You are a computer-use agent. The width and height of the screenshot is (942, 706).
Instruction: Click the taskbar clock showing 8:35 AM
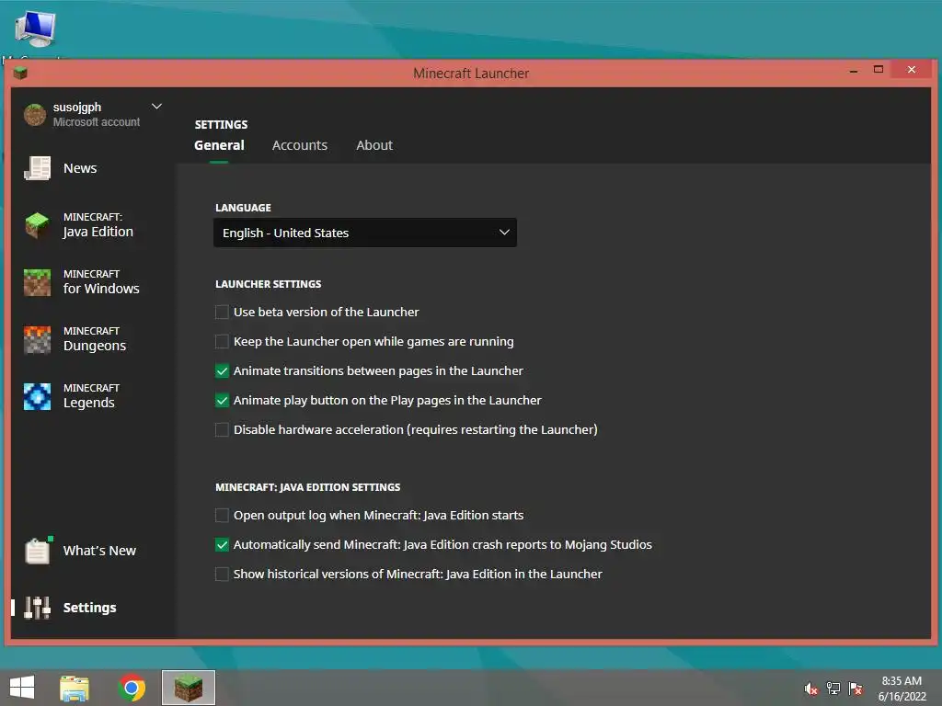pos(902,681)
